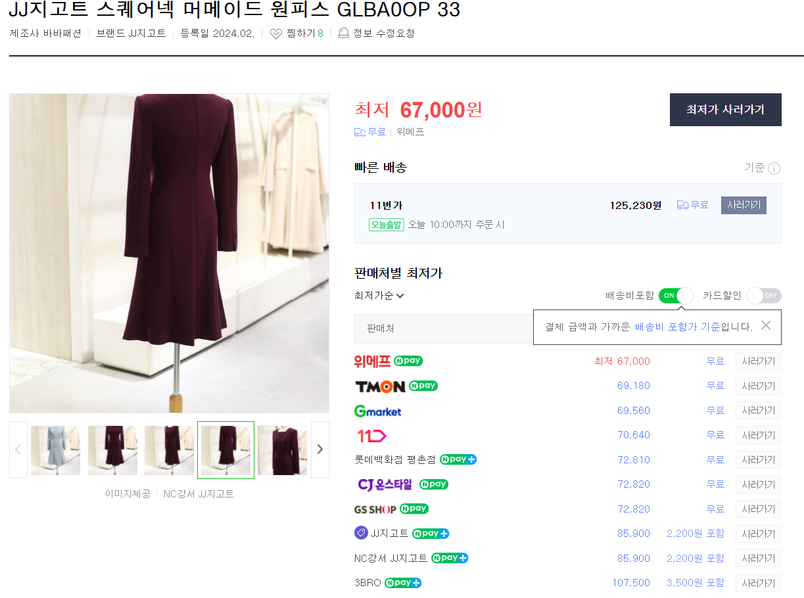Close the 배송비 포함가 tooltip

point(766,325)
